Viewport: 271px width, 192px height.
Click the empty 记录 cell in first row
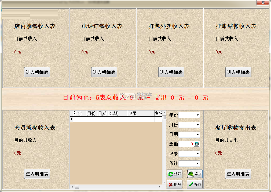(141, 119)
